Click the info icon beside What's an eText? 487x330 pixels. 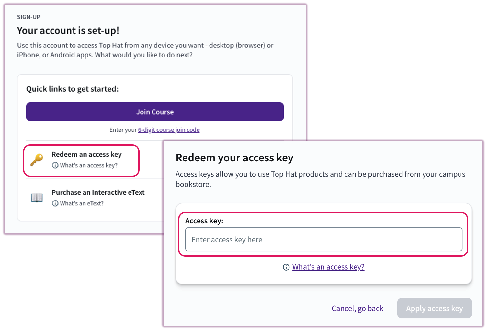55,203
